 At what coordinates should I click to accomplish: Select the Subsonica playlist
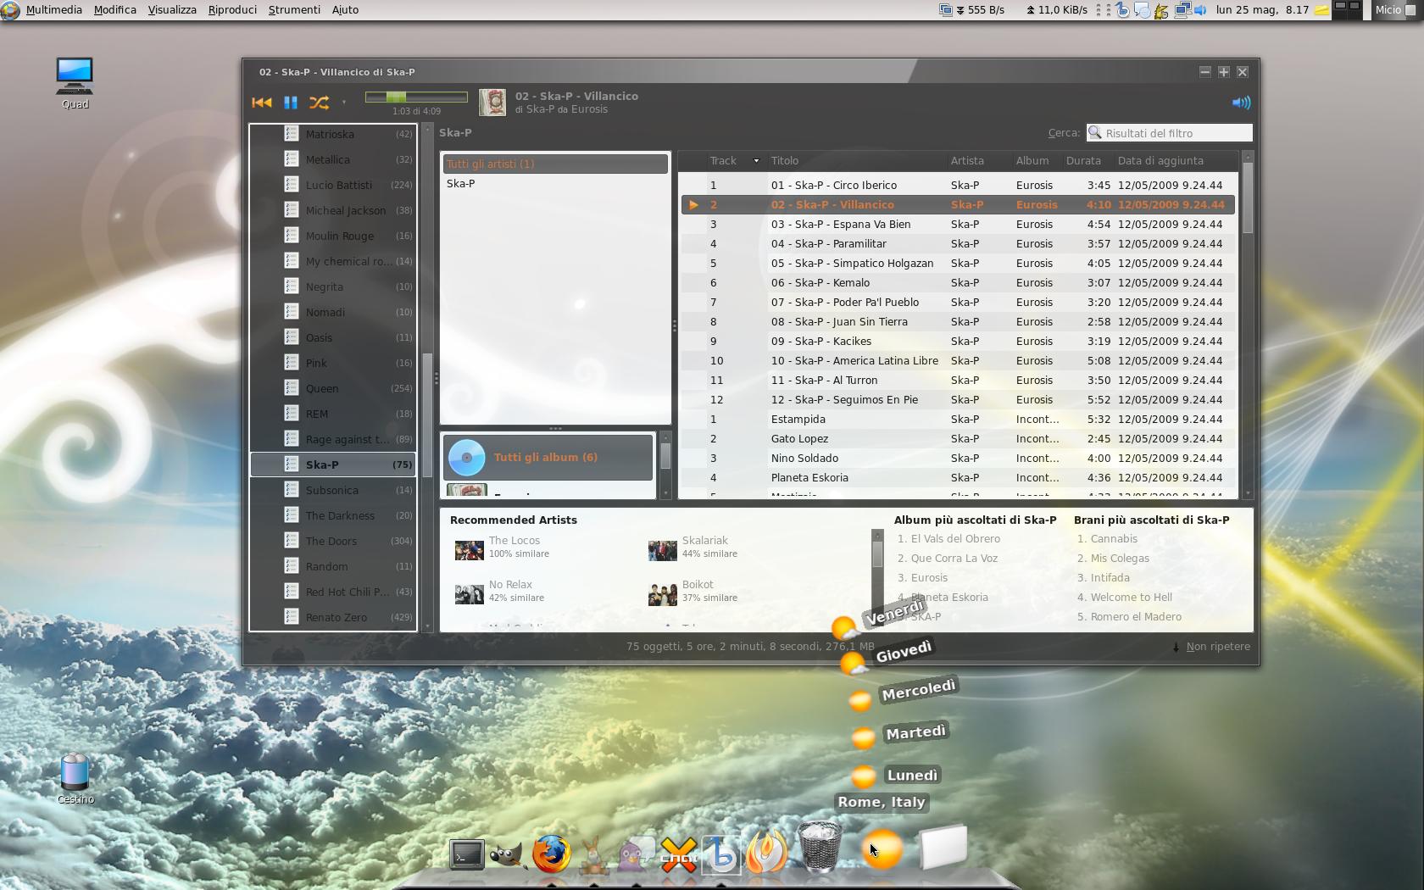tap(333, 490)
